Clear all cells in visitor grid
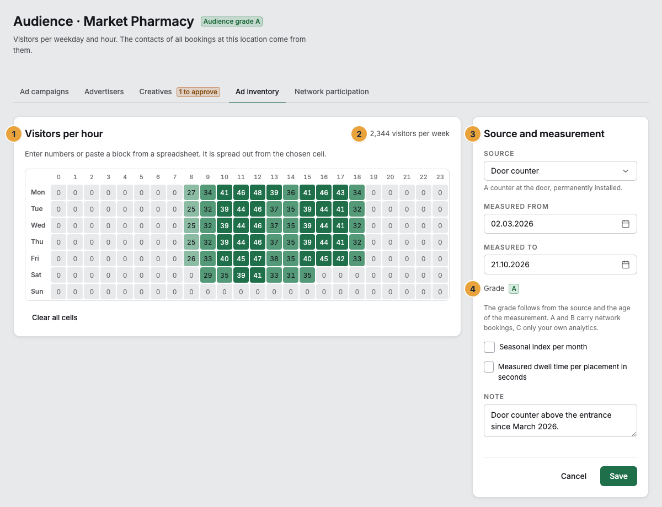Screen dimensions: 662x507 (x=55, y=317)
